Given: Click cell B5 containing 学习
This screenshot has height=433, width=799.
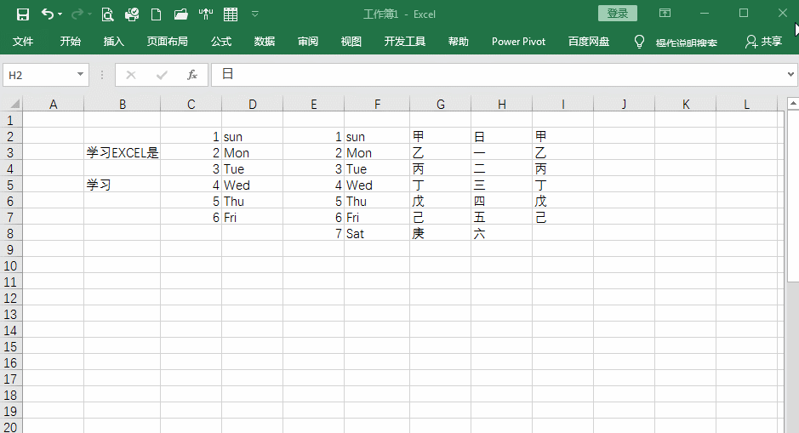Looking at the screenshot, I should pyautogui.click(x=123, y=185).
